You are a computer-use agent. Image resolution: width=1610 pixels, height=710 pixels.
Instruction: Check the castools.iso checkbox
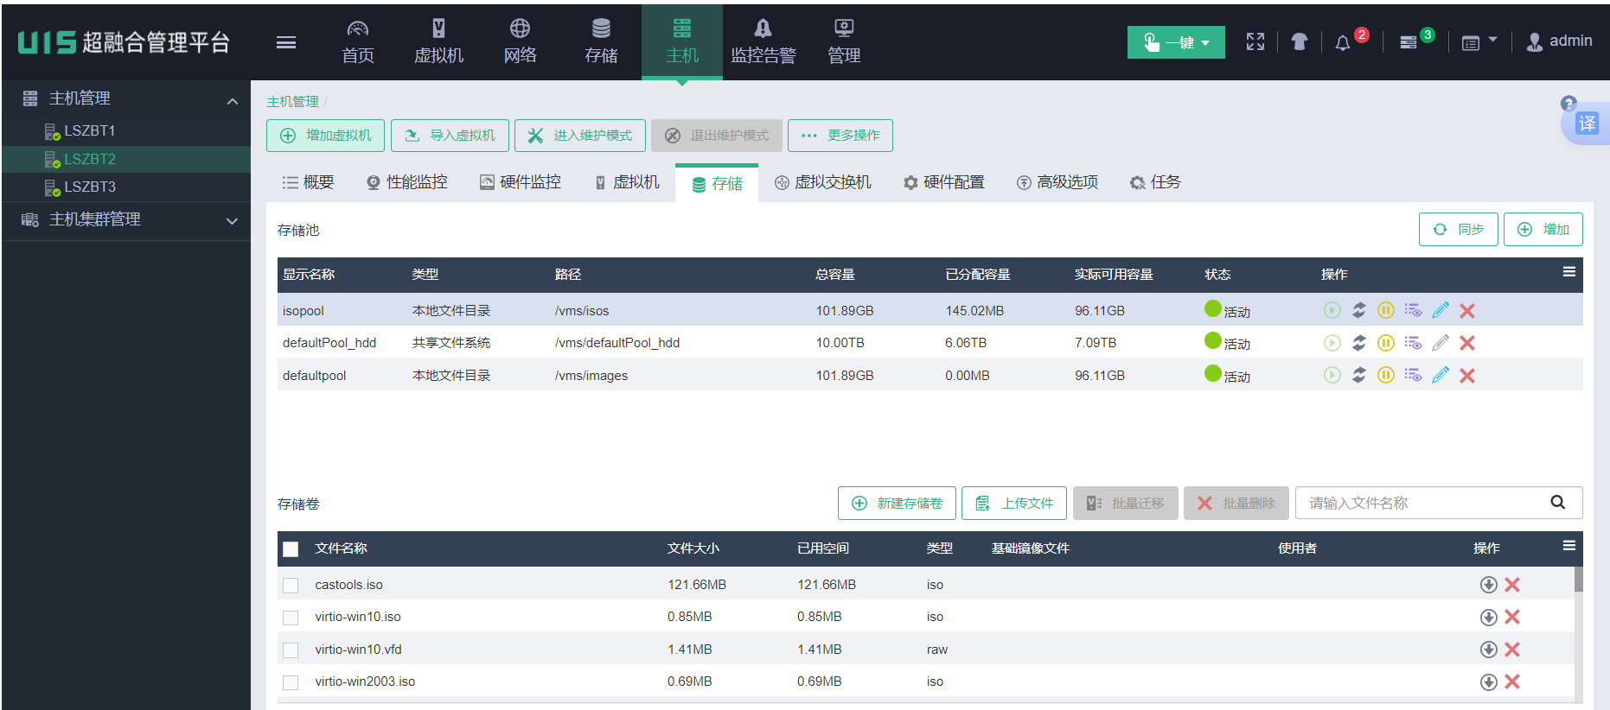pos(291,586)
